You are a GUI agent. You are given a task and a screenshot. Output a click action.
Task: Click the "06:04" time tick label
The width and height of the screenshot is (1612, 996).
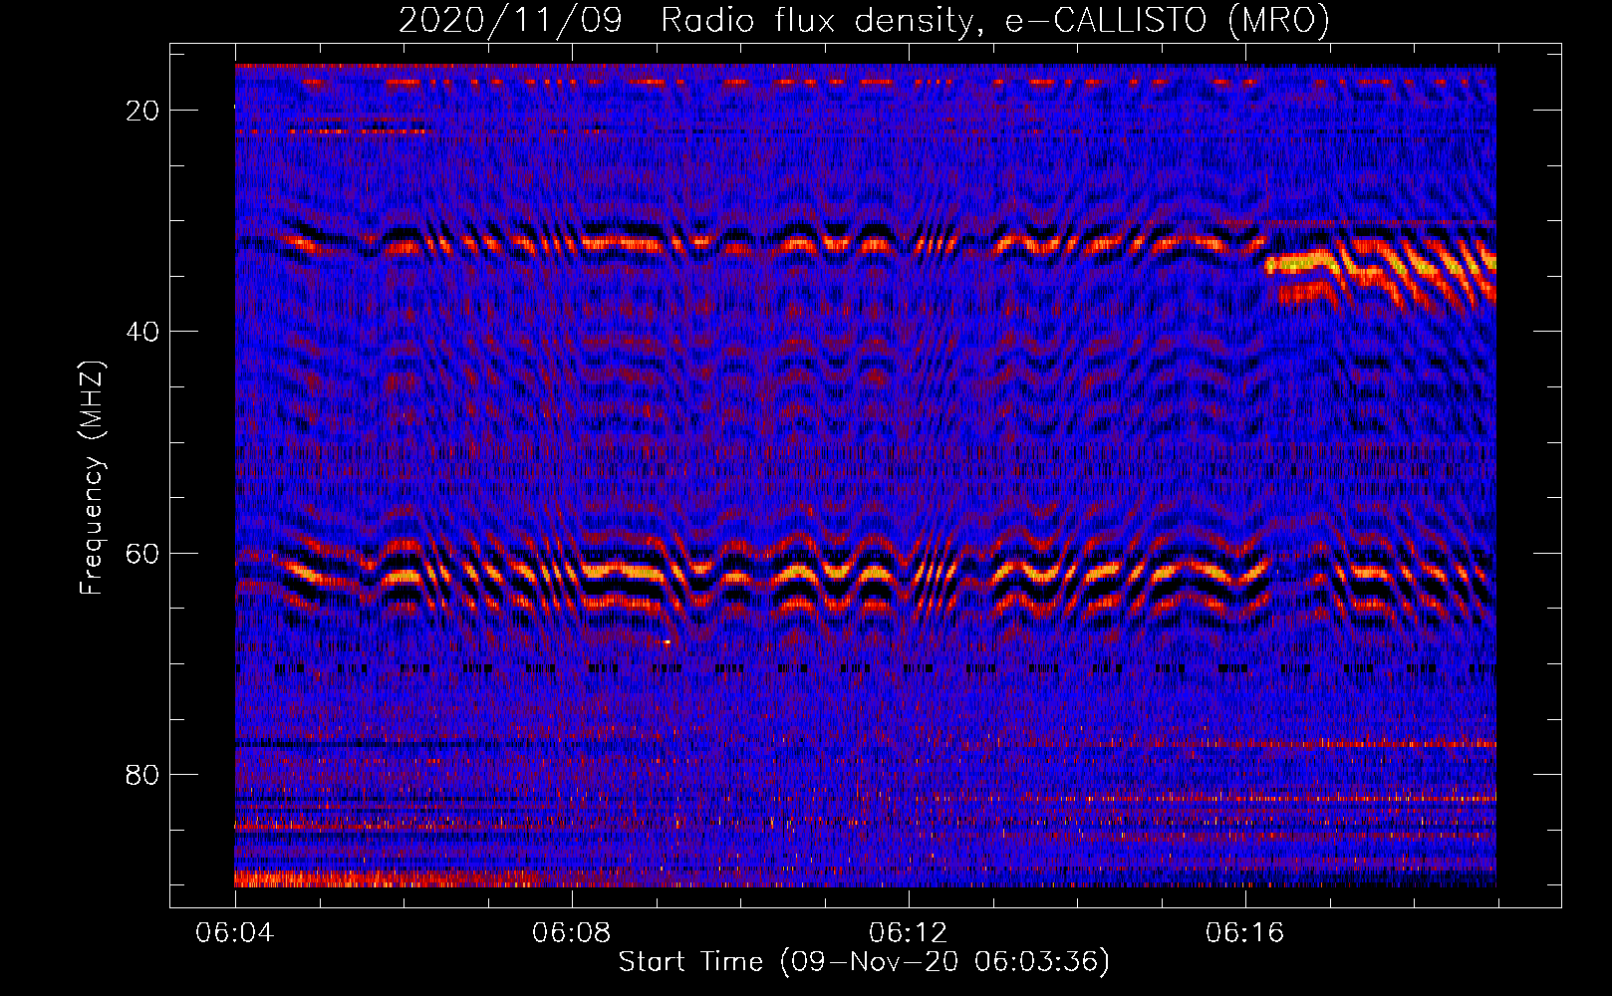tap(235, 933)
